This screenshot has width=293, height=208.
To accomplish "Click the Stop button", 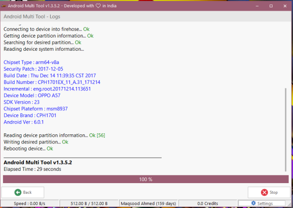I will coord(269,192).
